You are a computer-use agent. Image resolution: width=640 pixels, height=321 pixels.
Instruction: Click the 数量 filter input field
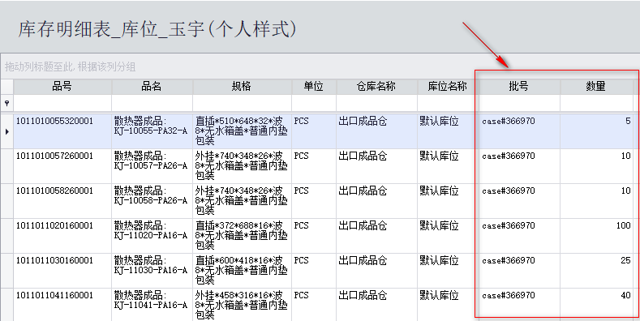tap(596, 103)
